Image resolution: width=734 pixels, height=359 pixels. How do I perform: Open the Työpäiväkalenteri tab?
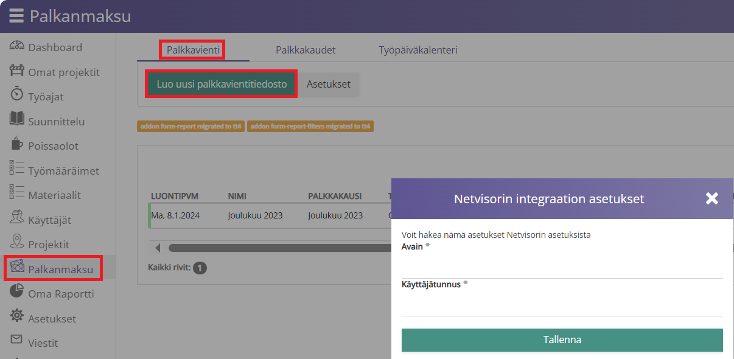pos(418,50)
